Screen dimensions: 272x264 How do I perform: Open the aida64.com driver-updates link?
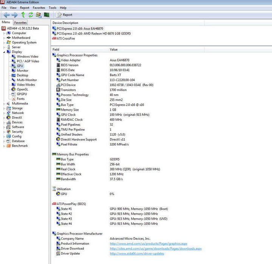[x=137, y=253]
